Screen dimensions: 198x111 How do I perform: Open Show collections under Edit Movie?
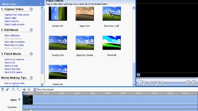(x=12, y=35)
